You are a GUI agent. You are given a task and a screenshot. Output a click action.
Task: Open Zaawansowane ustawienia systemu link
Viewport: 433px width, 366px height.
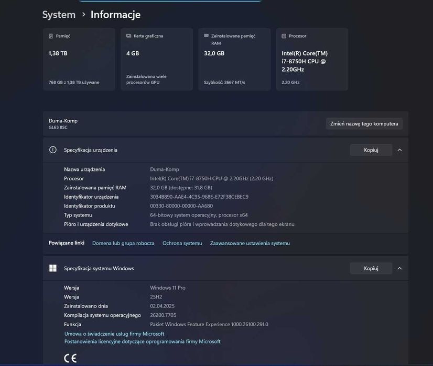click(250, 243)
